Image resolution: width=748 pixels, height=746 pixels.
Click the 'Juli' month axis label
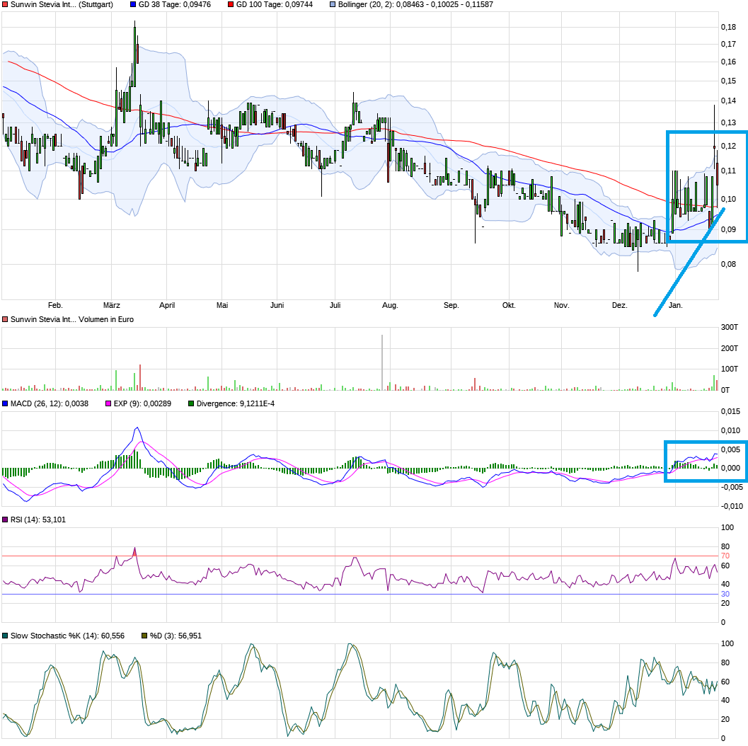click(x=335, y=305)
